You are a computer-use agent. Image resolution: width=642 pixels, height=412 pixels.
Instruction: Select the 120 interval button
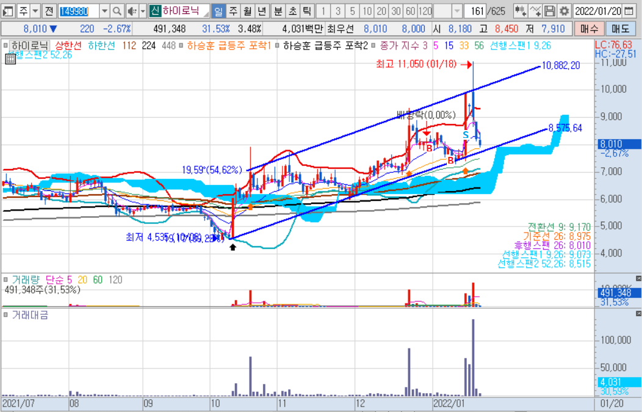pos(425,11)
